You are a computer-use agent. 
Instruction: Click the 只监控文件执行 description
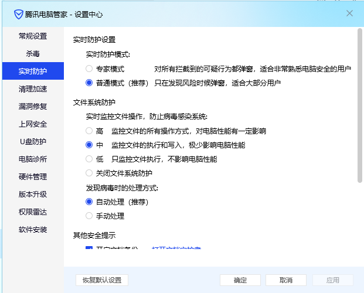[164, 159]
